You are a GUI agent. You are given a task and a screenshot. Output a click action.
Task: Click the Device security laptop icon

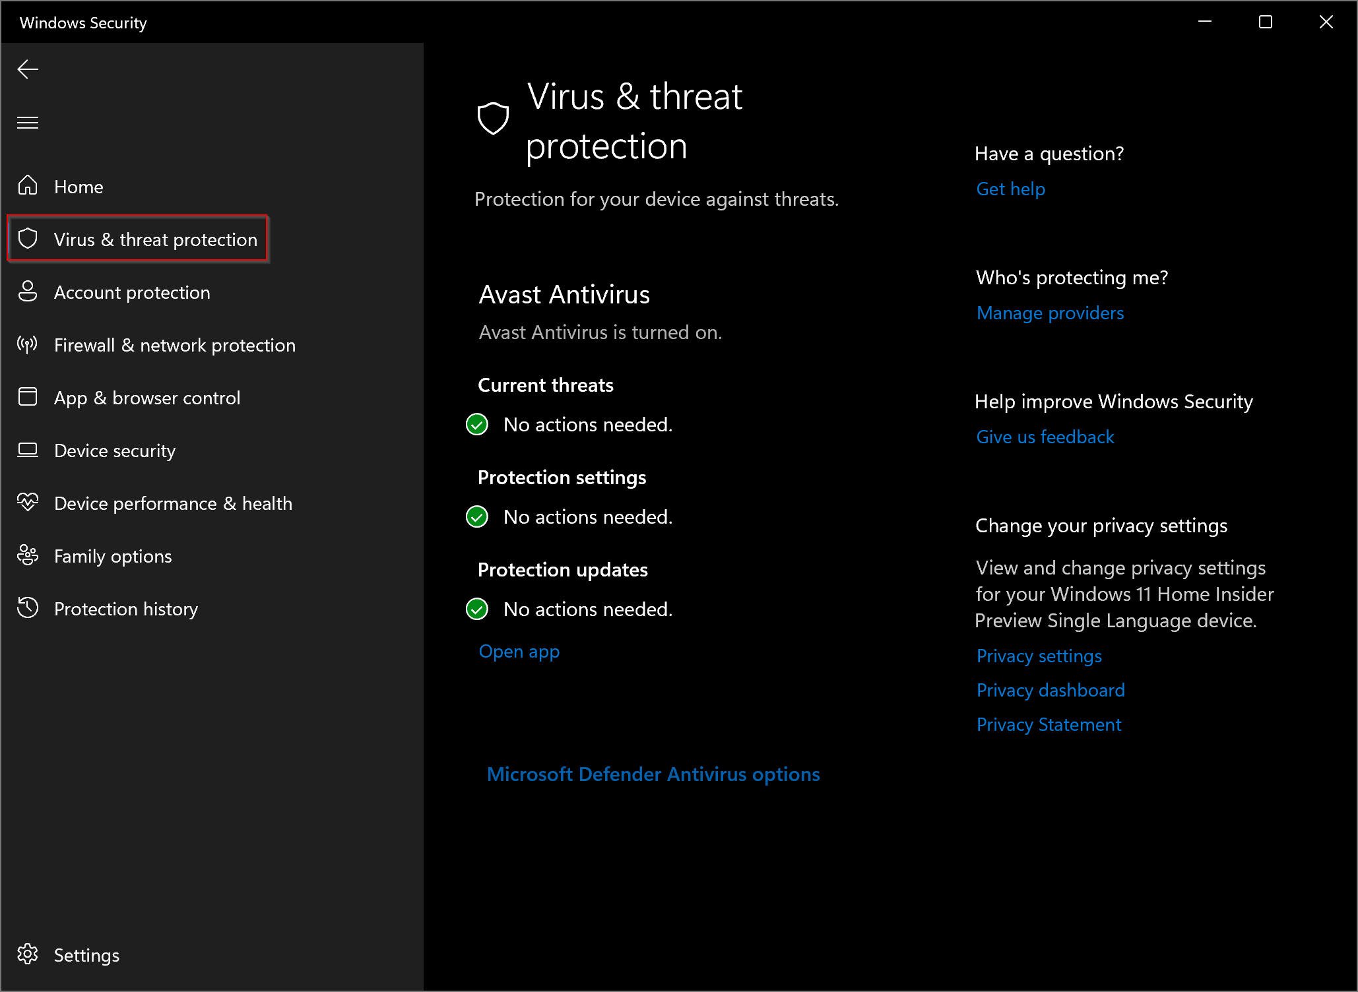[28, 450]
